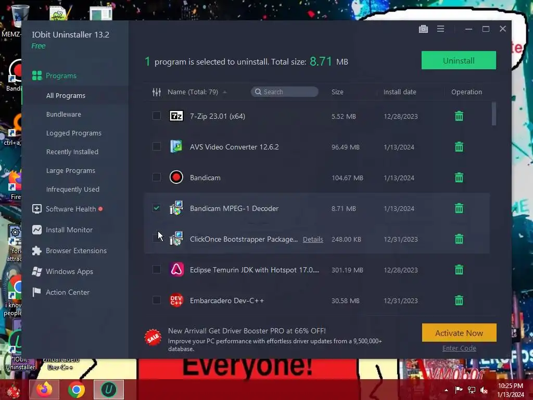Click the red Bandicam program icon
Image resolution: width=533 pixels, height=400 pixels.
pyautogui.click(x=176, y=177)
